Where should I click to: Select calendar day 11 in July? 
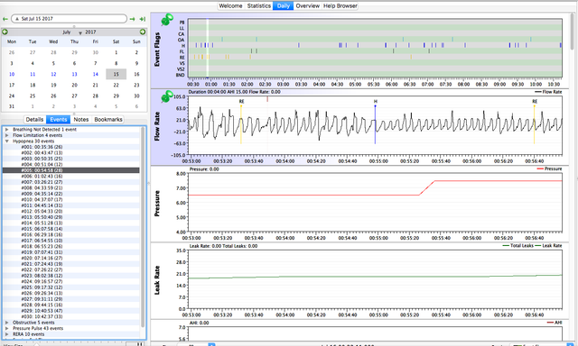pyautogui.click(x=33, y=74)
